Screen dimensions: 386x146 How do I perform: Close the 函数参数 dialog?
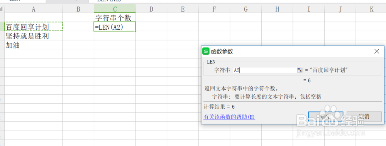coord(377,51)
